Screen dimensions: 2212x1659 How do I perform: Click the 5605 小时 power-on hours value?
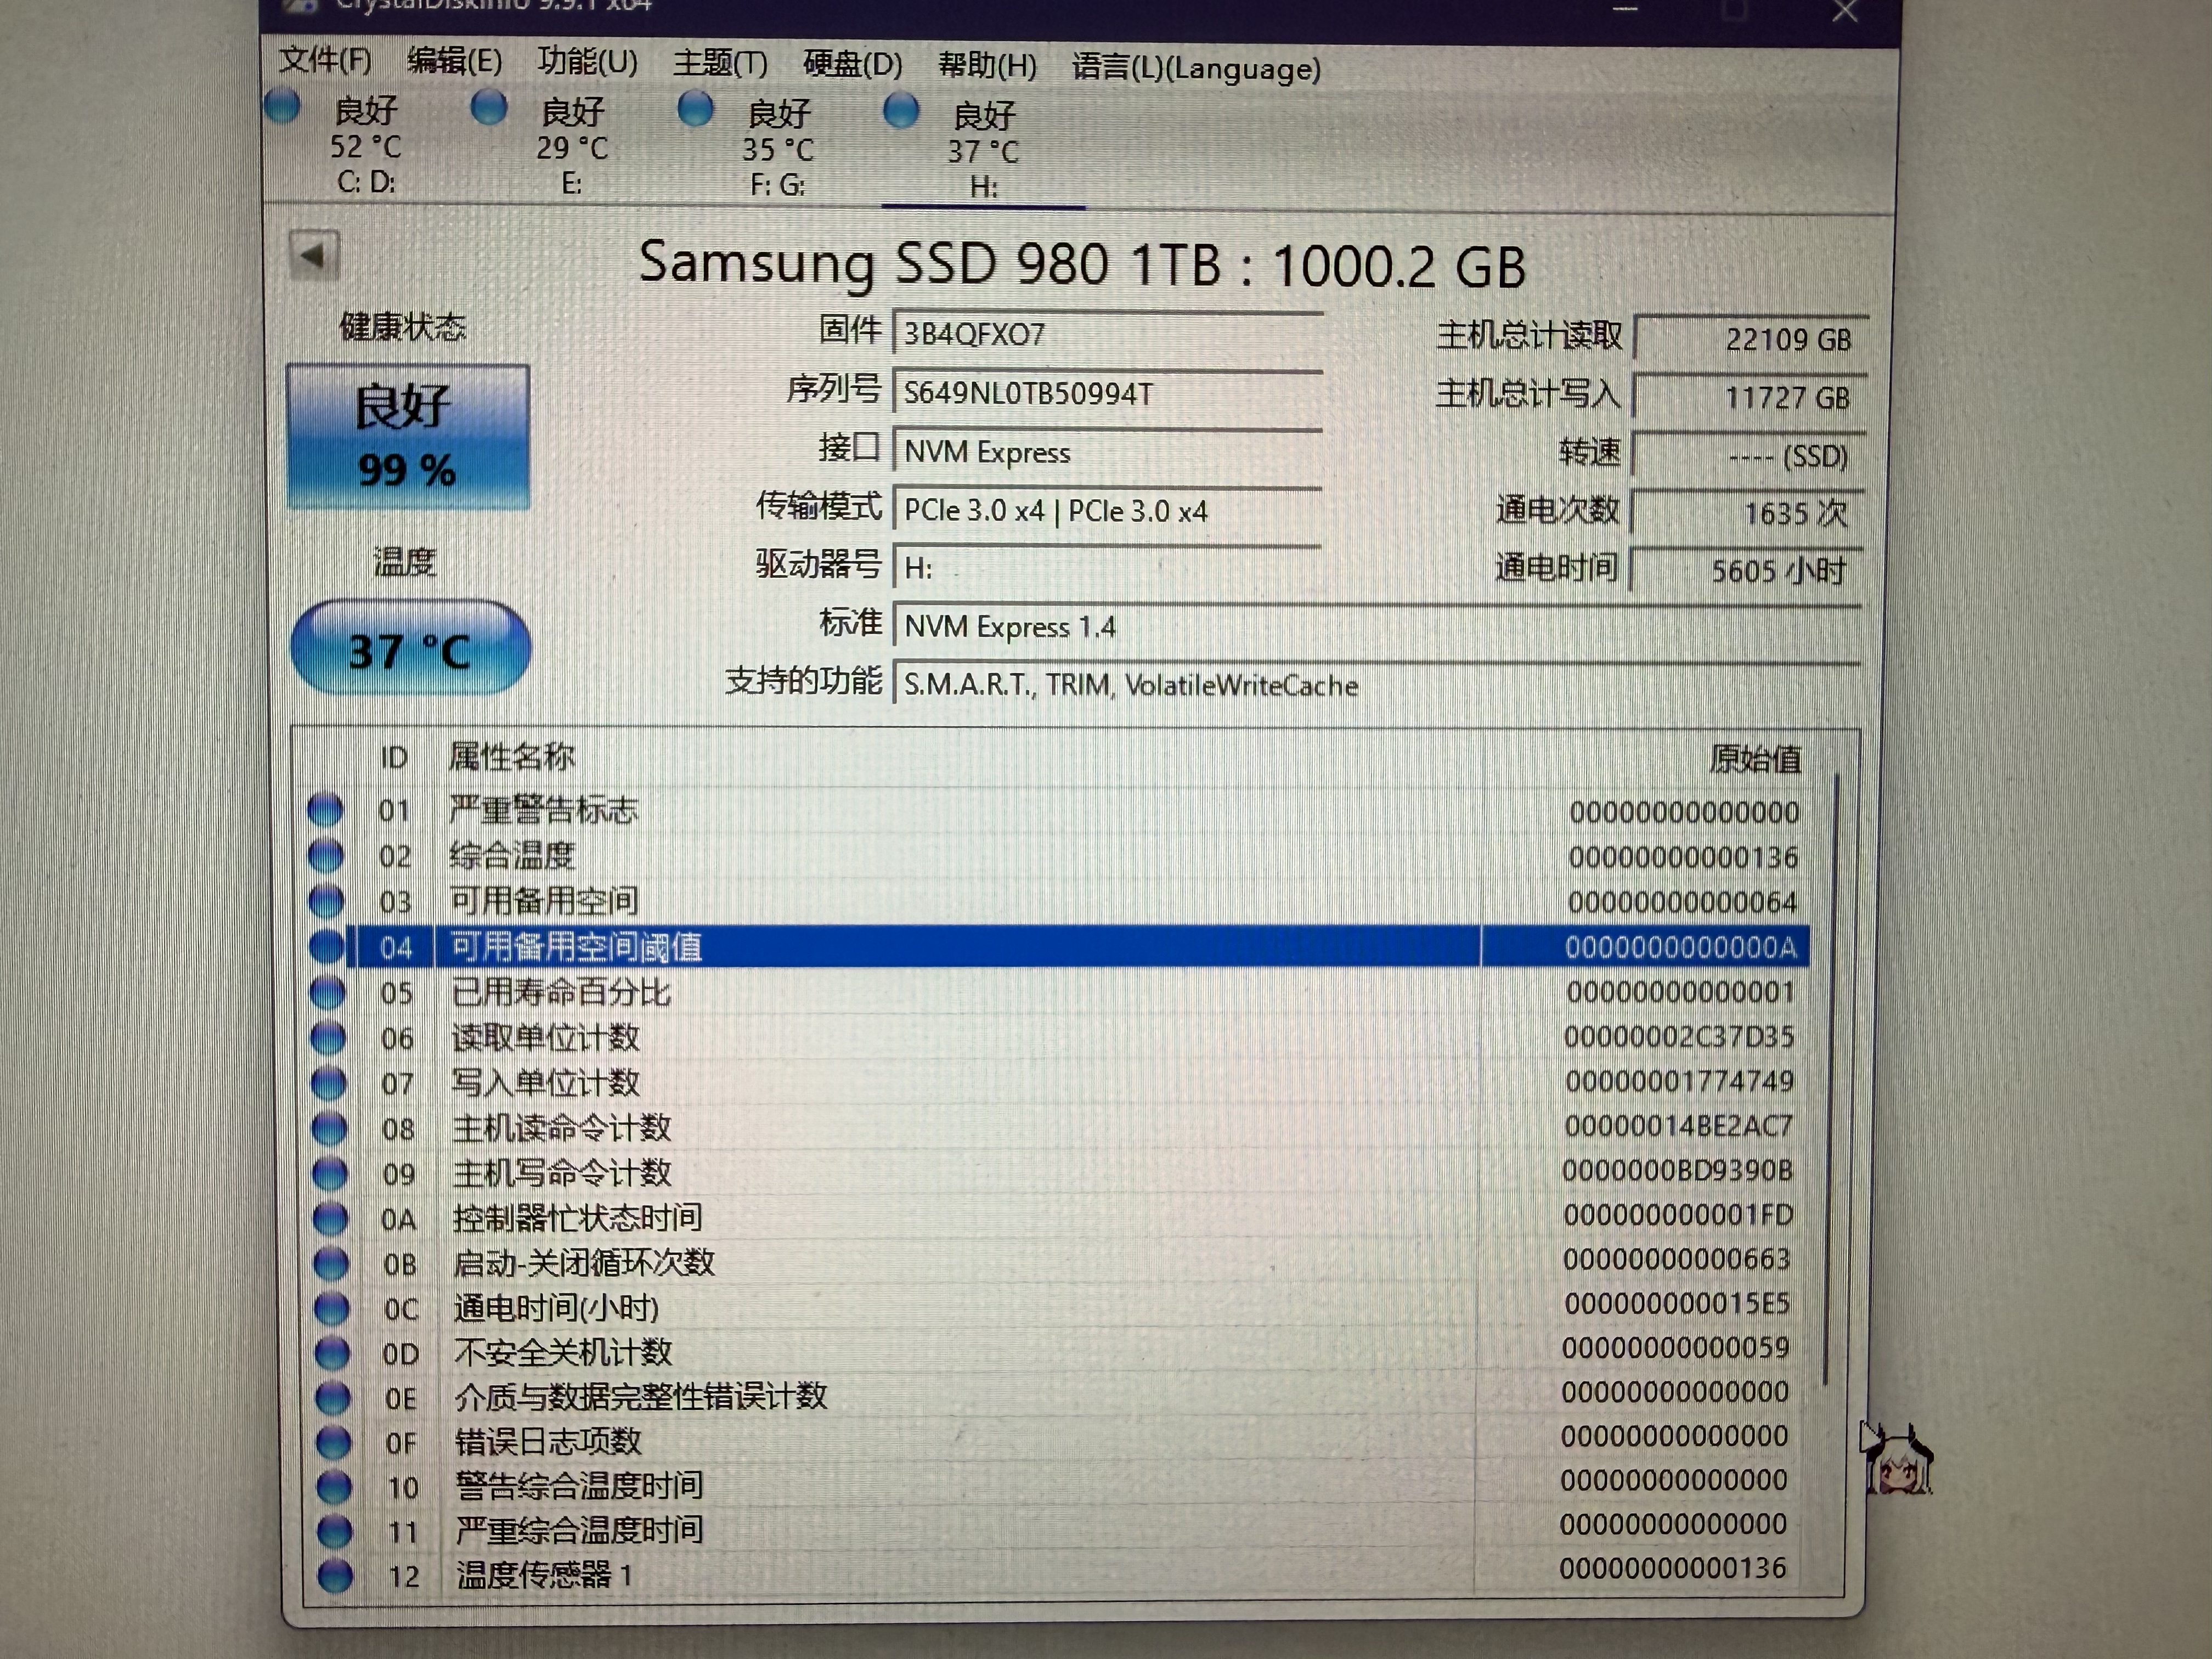1747,571
